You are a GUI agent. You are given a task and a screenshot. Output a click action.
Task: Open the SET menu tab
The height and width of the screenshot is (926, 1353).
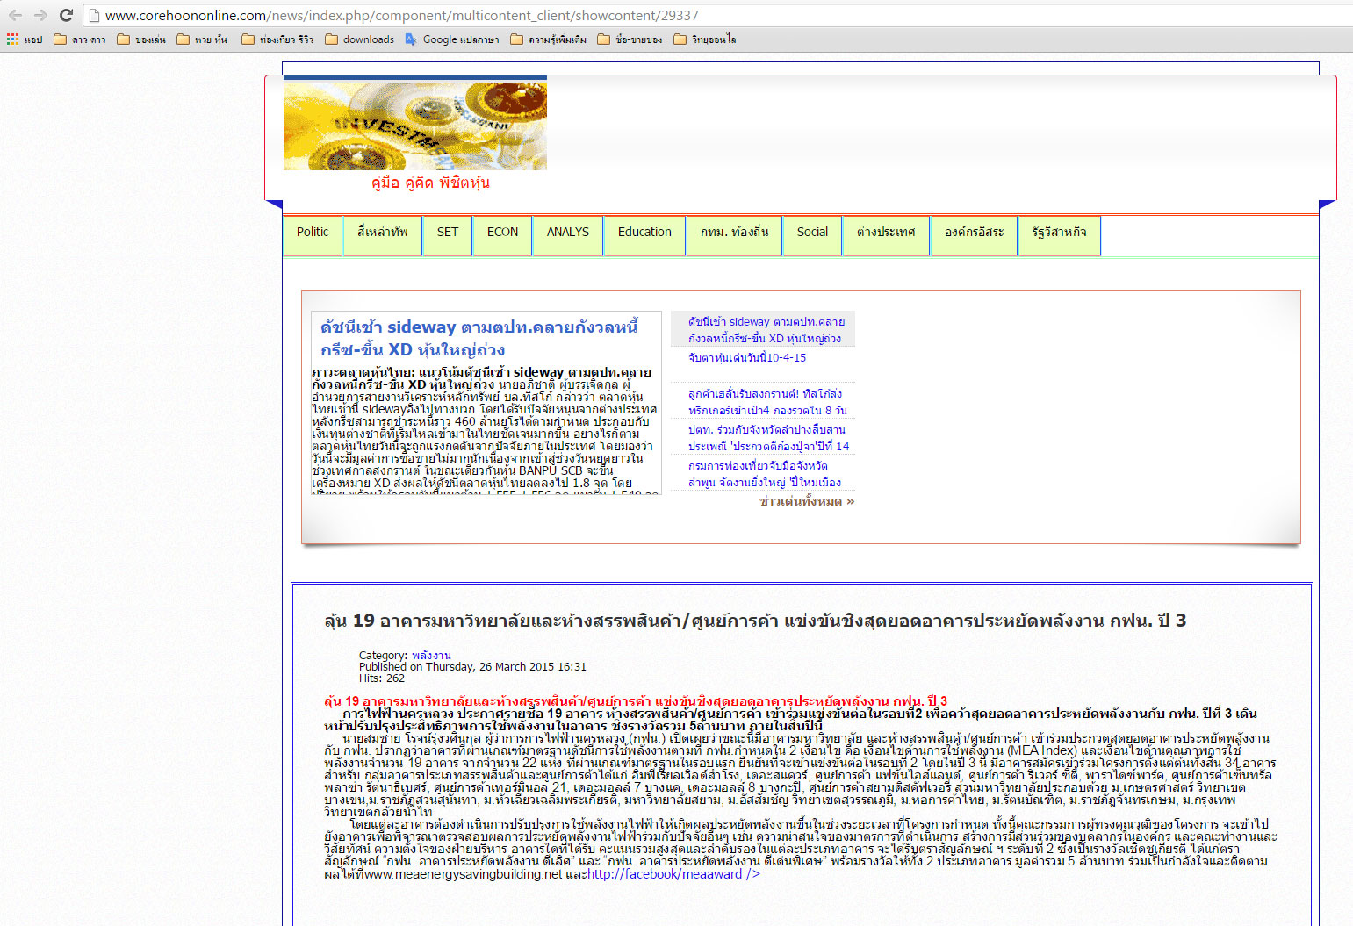coord(447,233)
